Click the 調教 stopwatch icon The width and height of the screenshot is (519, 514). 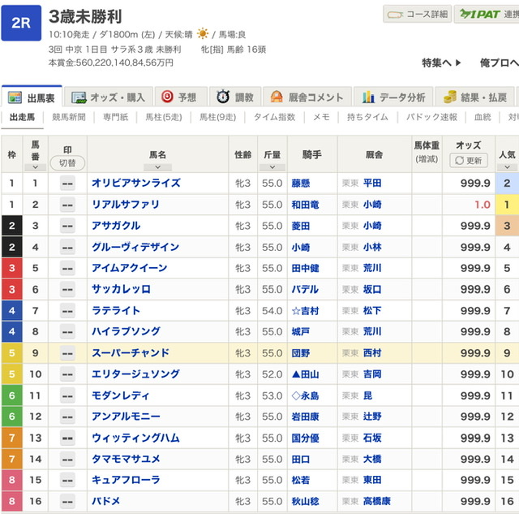point(223,97)
